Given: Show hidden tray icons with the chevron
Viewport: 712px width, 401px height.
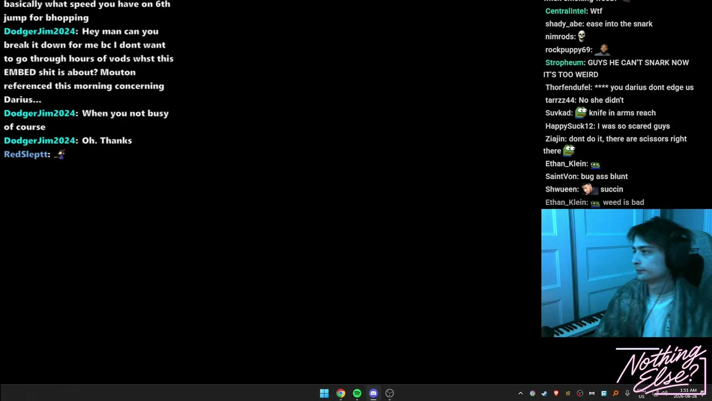Looking at the screenshot, I should coord(521,393).
